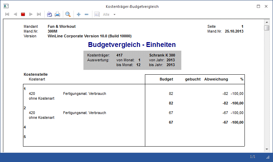The width and height of the screenshot is (273, 162).
Task: Click the scrollbar up arrow
Action: tap(267, 22)
